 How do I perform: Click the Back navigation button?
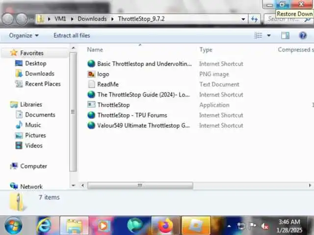8,19
